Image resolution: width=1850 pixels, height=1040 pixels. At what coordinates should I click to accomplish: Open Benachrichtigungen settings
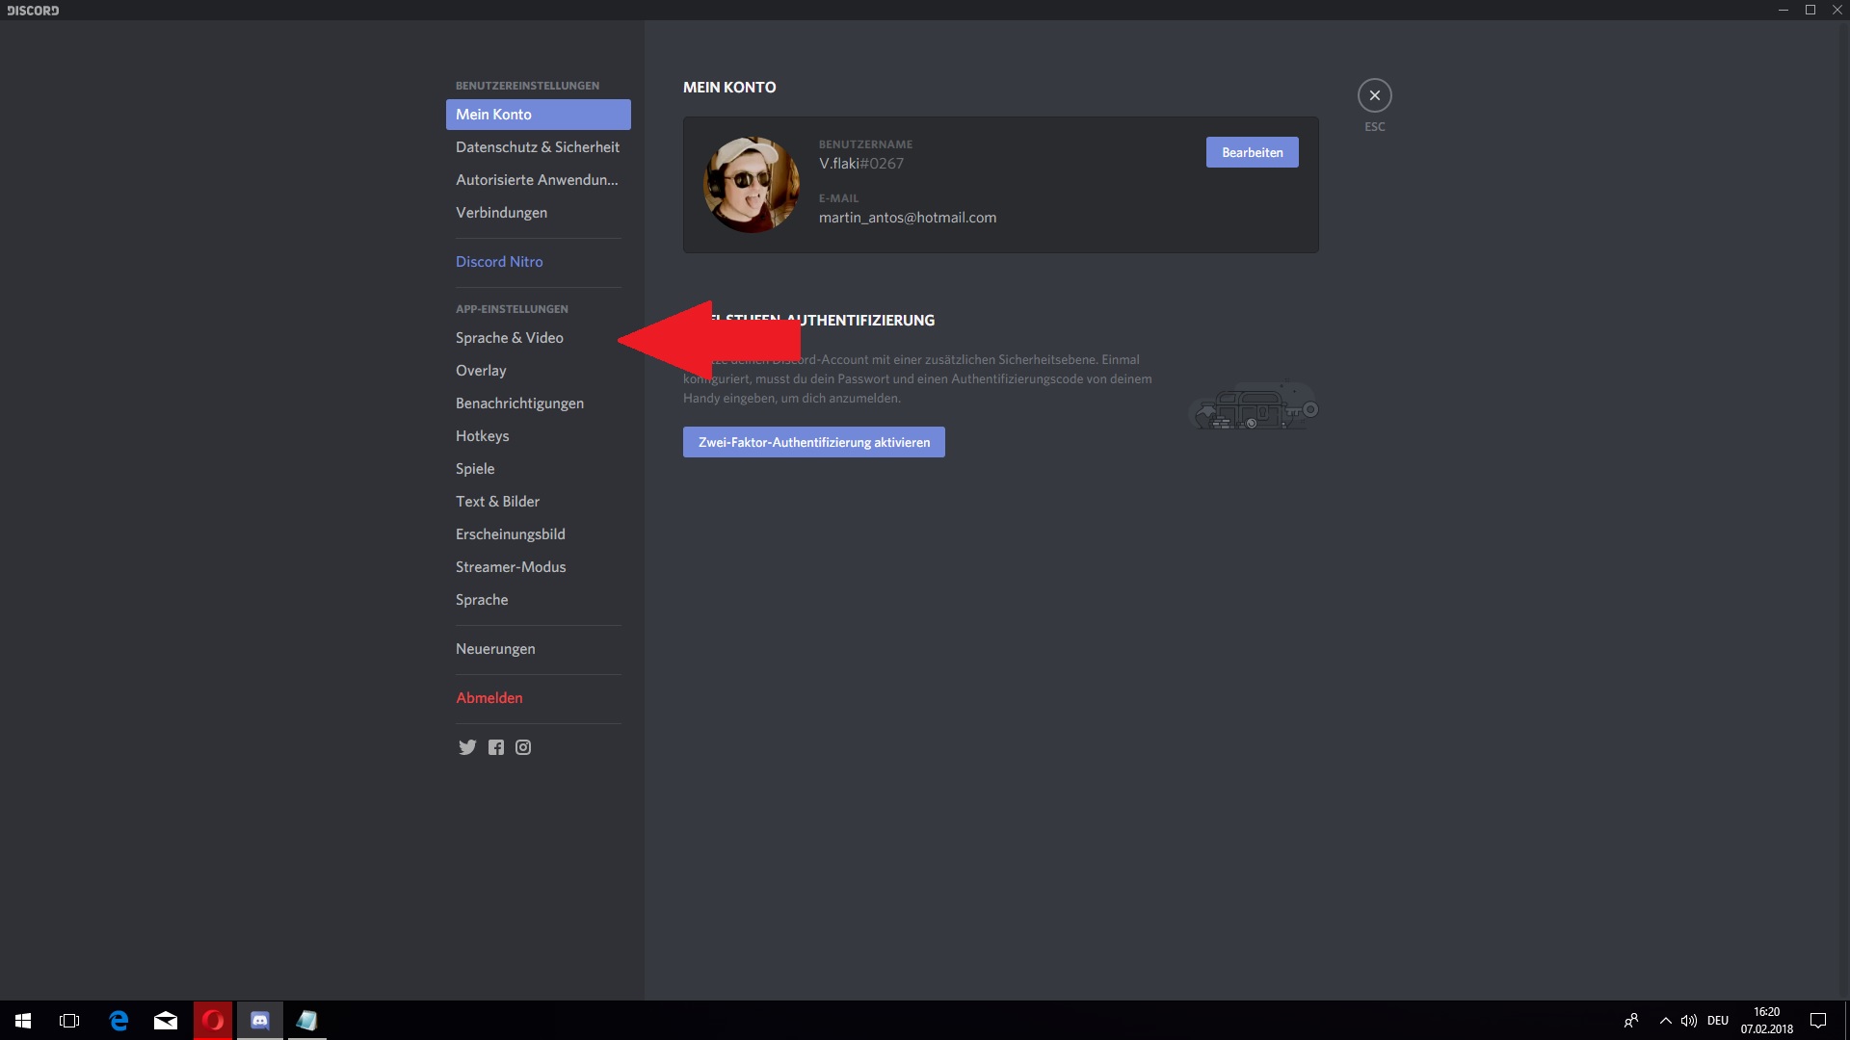(x=538, y=403)
